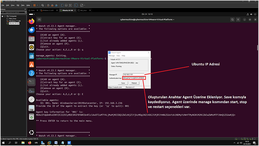Click Save in the Wazuh Agent window

[123, 83]
